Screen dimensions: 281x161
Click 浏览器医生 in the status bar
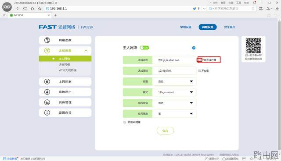(x=231, y=159)
